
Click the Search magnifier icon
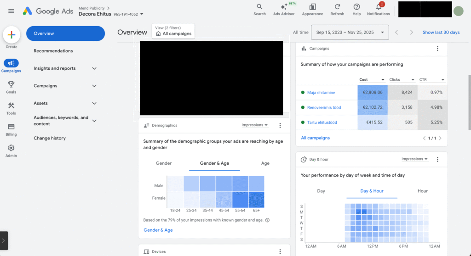point(259,7)
